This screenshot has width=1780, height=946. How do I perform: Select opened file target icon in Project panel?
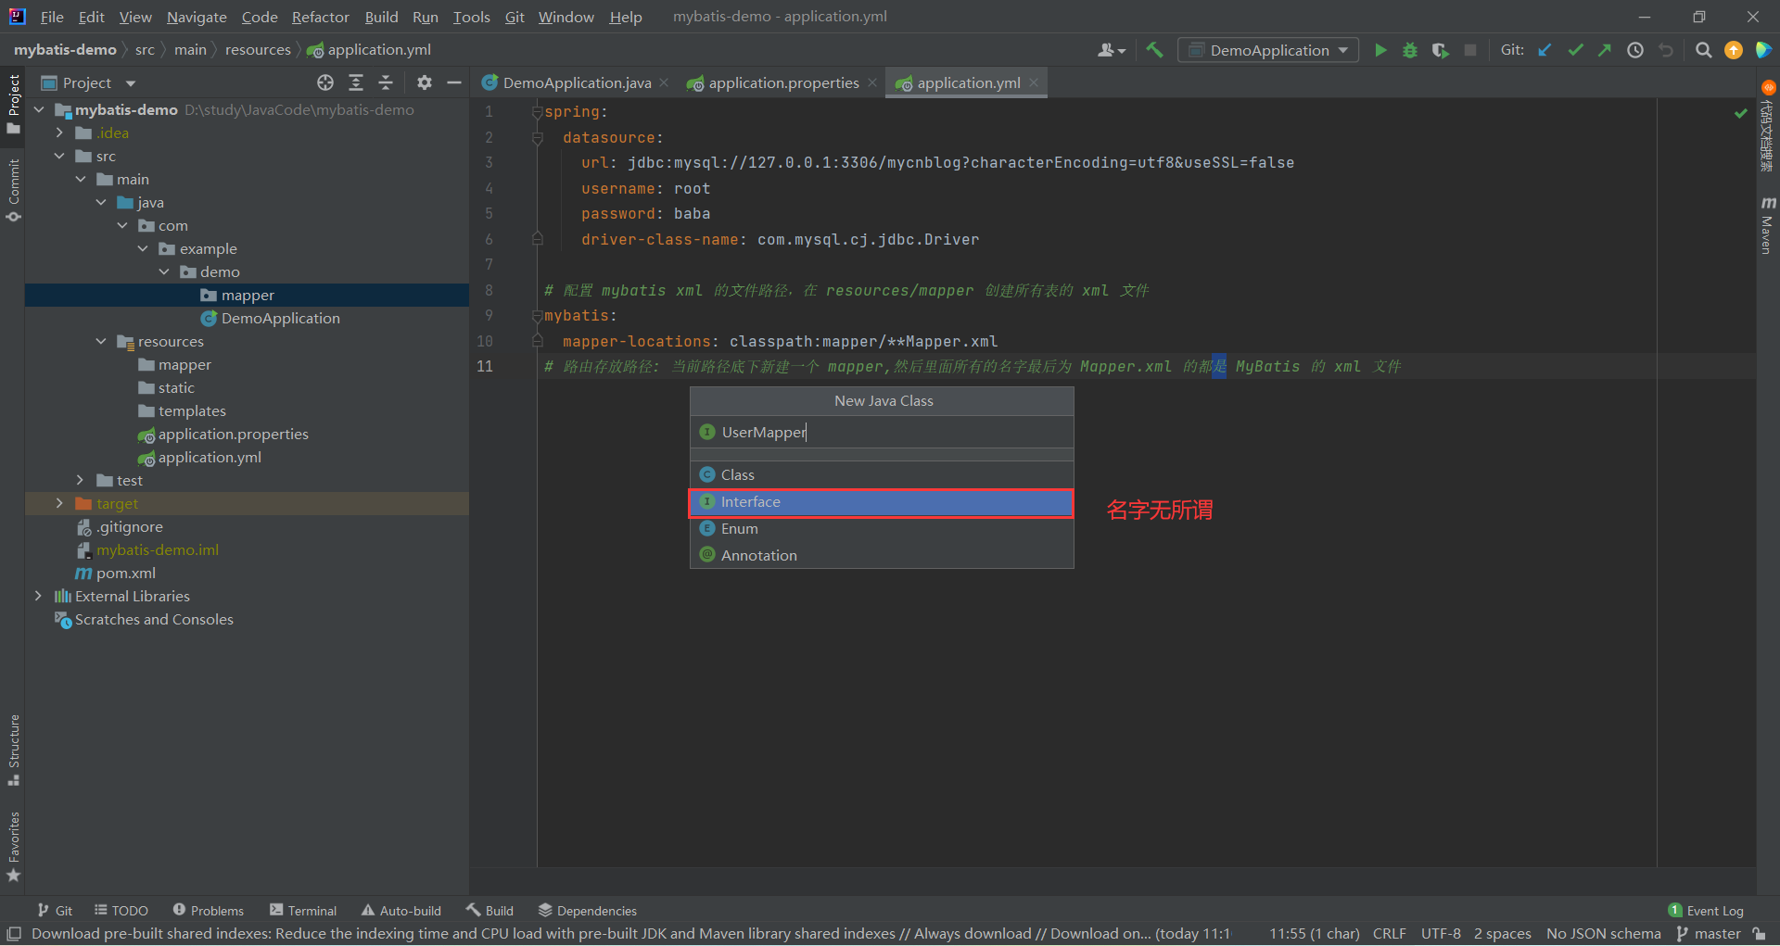(x=325, y=83)
